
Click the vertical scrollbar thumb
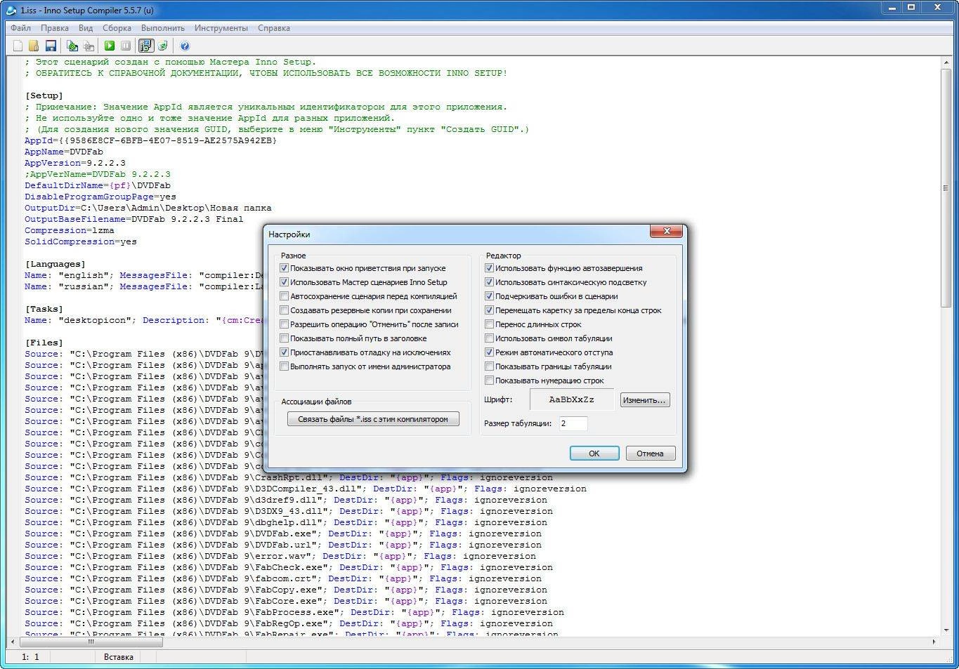click(x=946, y=187)
